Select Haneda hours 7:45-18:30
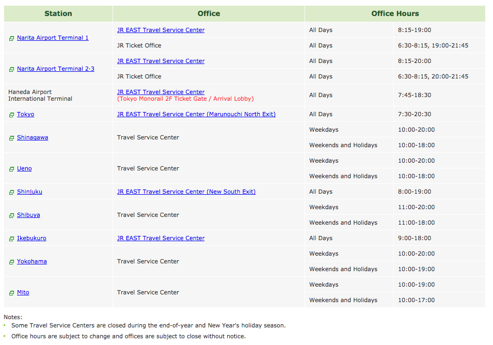The height and width of the screenshot is (345, 493). [x=415, y=95]
